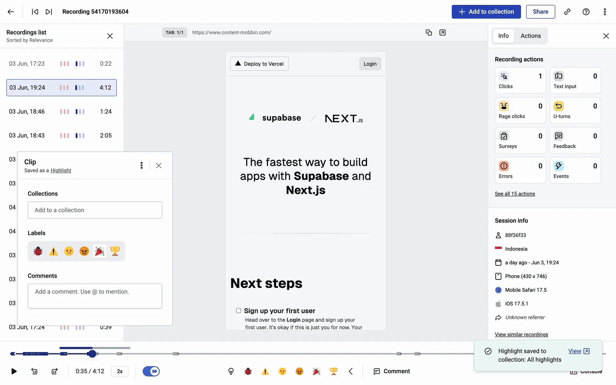Open the 2x playback speed dropdown

(x=120, y=371)
